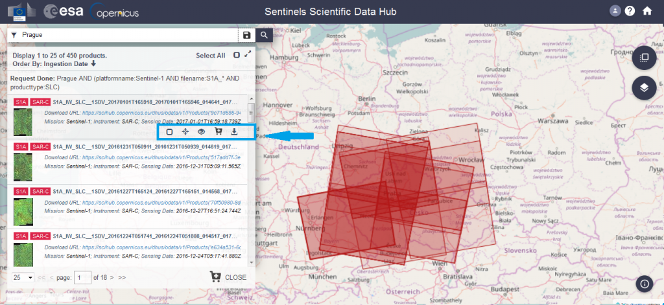Click the Copernicus logo
The height and width of the screenshot is (305, 664).
click(114, 12)
